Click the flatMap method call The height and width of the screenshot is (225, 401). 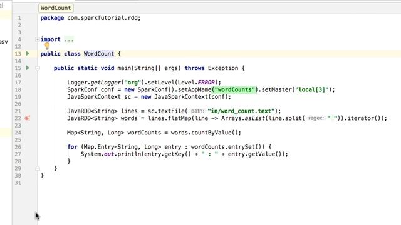pos(180,118)
